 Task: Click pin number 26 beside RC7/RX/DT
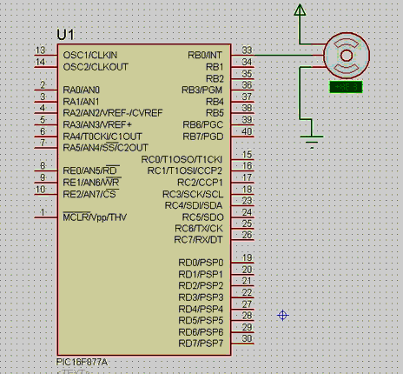(247, 235)
